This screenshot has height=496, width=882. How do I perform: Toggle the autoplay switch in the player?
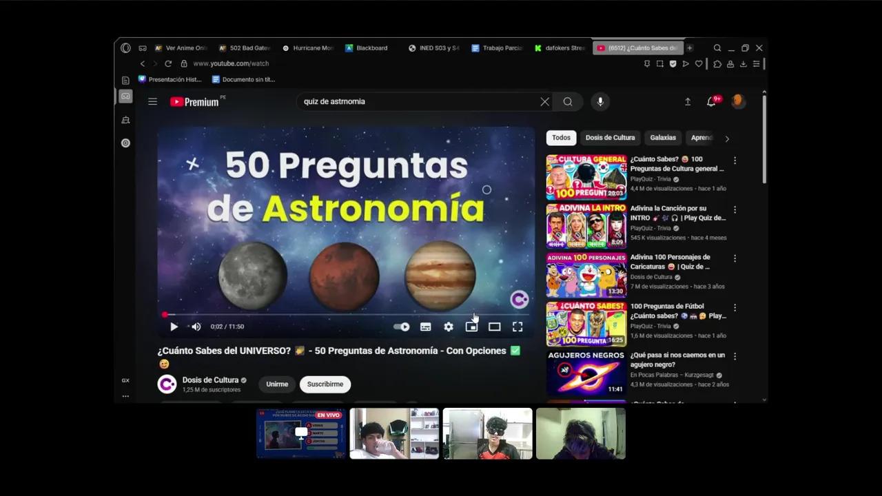(x=402, y=327)
